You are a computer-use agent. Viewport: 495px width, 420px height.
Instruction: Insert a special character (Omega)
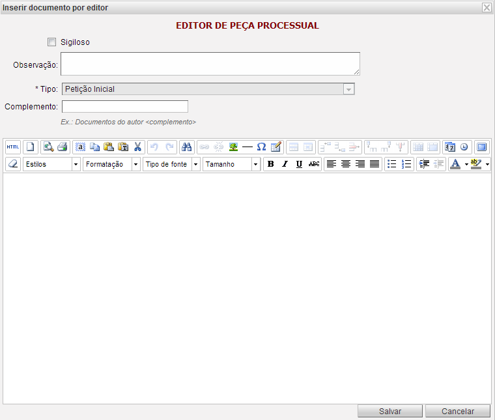(261, 147)
